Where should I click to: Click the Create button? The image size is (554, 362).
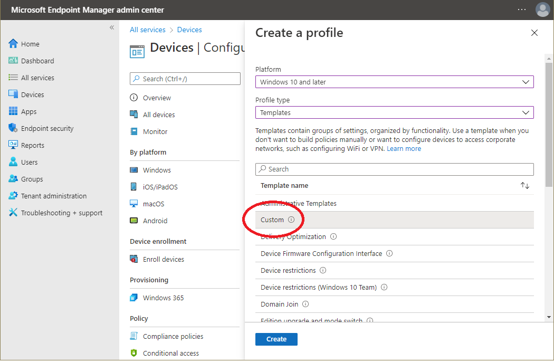(276, 339)
